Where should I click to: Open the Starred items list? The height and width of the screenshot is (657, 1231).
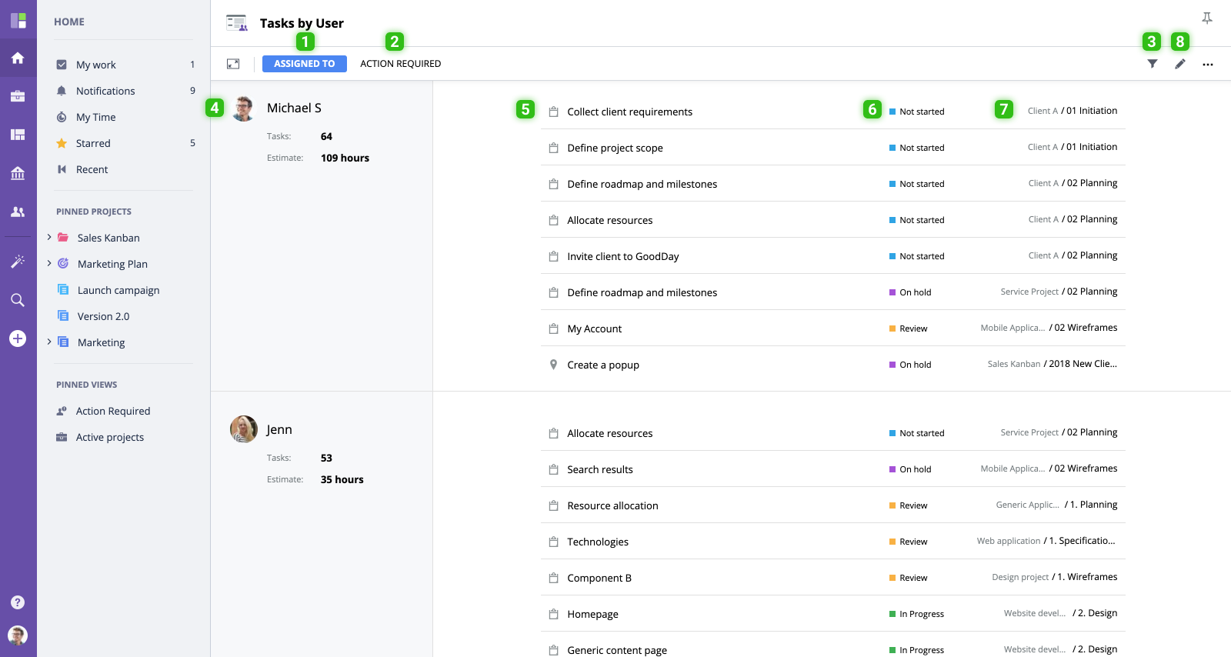click(x=93, y=143)
